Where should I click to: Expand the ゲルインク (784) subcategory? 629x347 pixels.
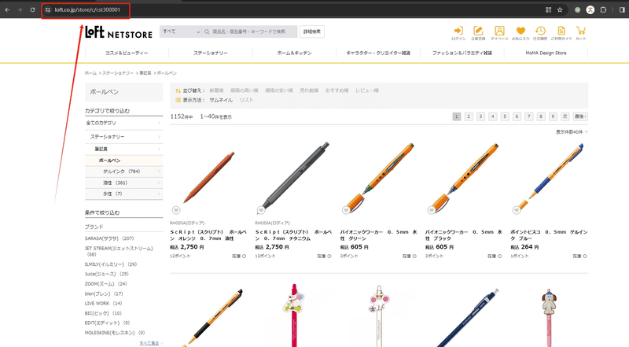(x=123, y=172)
